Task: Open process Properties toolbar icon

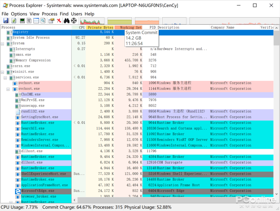Action: point(51,21)
